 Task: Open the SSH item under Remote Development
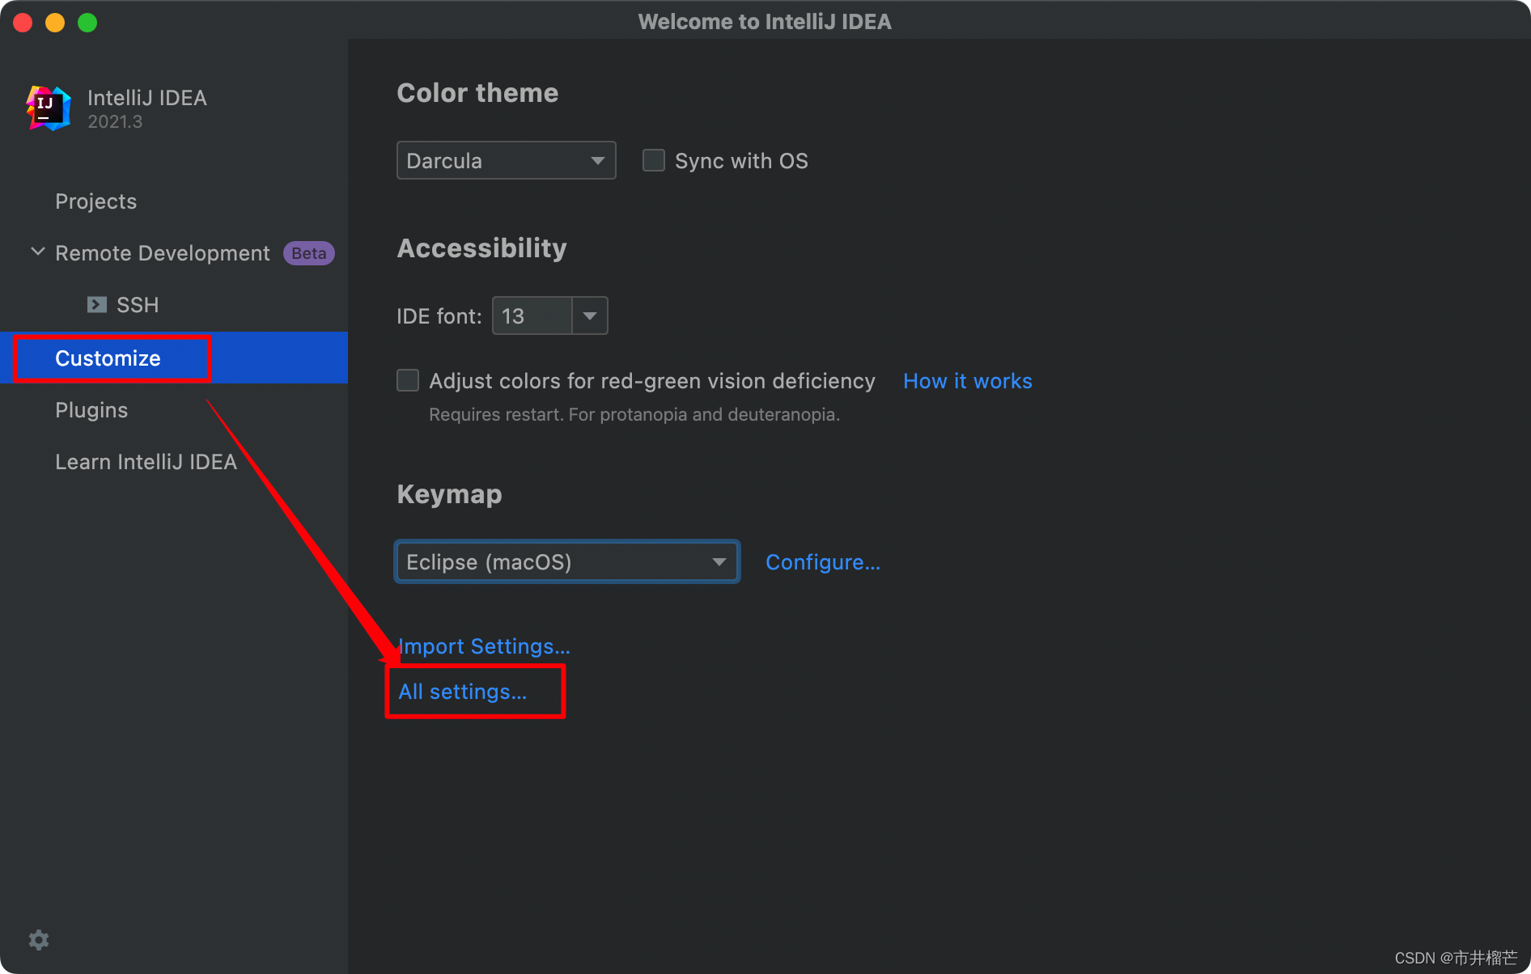(138, 305)
